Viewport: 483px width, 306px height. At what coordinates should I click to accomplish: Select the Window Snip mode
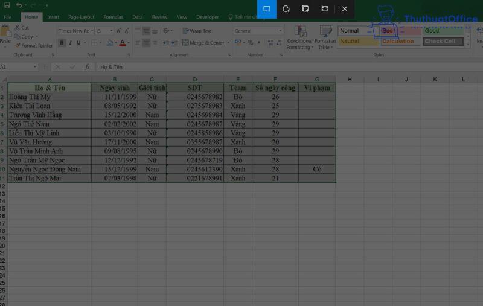pyautogui.click(x=305, y=9)
